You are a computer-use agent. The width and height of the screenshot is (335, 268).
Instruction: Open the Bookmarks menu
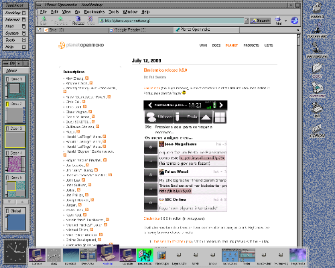pyautogui.click(x=94, y=12)
